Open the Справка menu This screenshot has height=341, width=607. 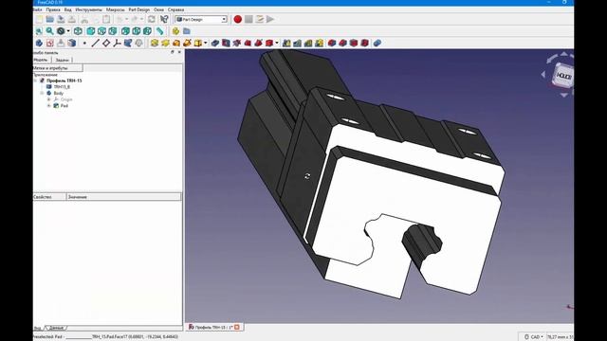tap(175, 9)
